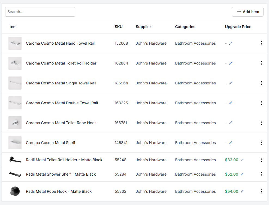Screen dimensions: 269x205
Task: Open more actions for Caroma Toilet Robe Hook
Action: pyautogui.click(x=261, y=123)
